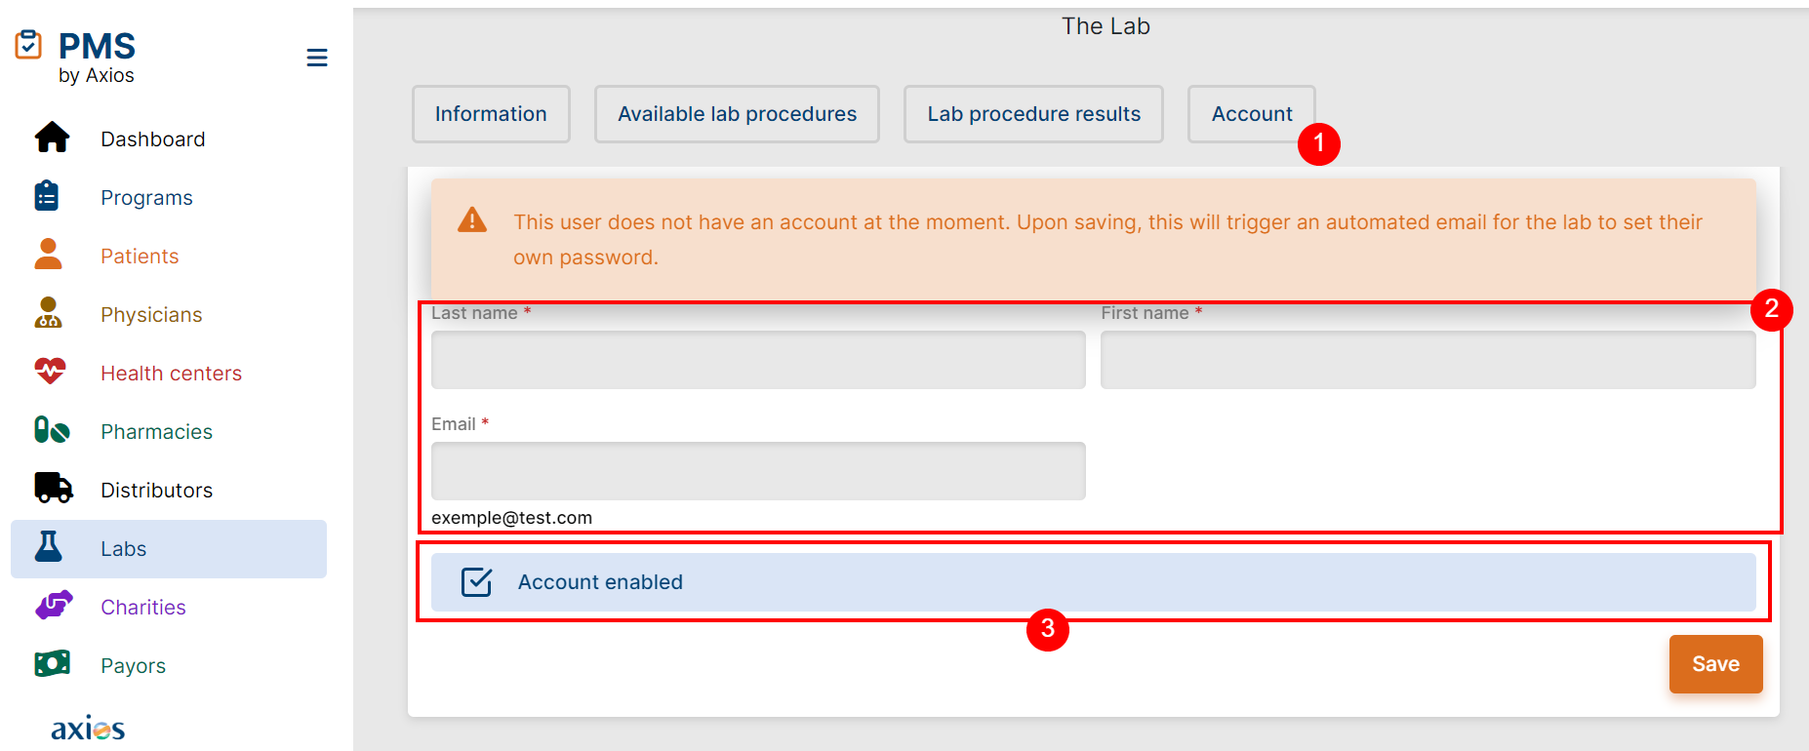Click the Physicians doctor icon
The width and height of the screenshot is (1809, 751).
48,313
